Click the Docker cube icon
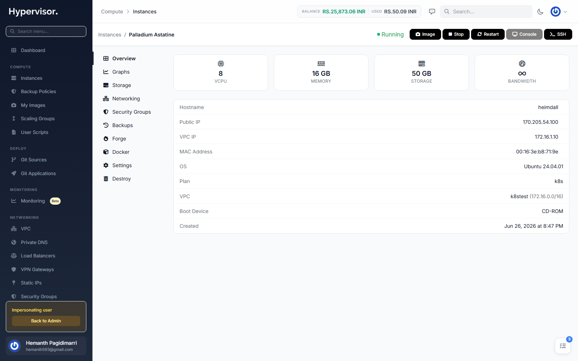 [x=106, y=152]
